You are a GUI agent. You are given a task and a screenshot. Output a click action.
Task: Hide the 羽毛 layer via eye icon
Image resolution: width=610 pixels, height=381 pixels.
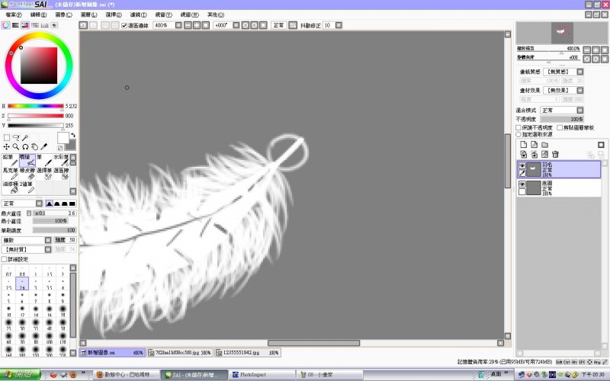[522, 165]
